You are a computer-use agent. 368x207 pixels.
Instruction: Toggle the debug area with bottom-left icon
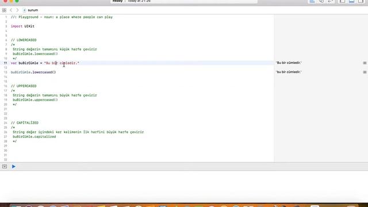click(x=5, y=166)
